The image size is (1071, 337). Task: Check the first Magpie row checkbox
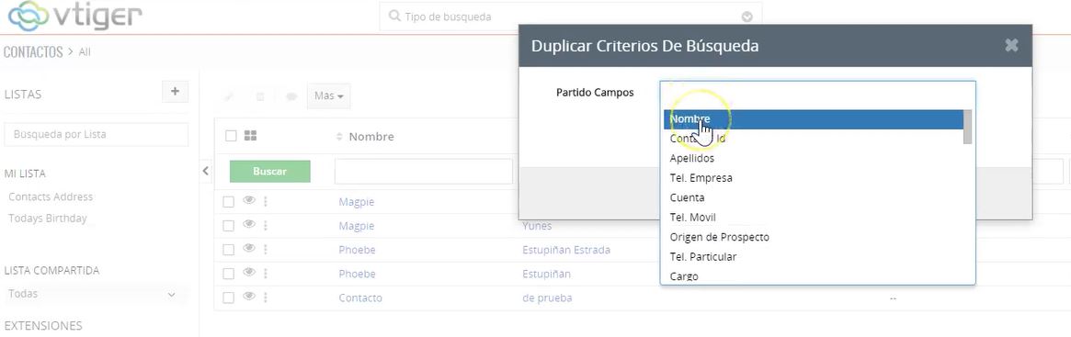pos(229,201)
